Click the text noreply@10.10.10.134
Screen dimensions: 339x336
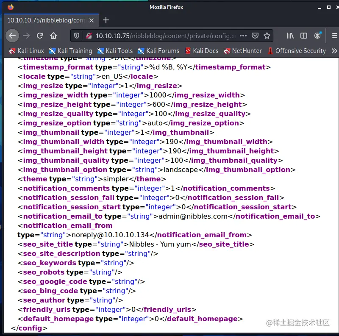pyautogui.click(x=110, y=235)
